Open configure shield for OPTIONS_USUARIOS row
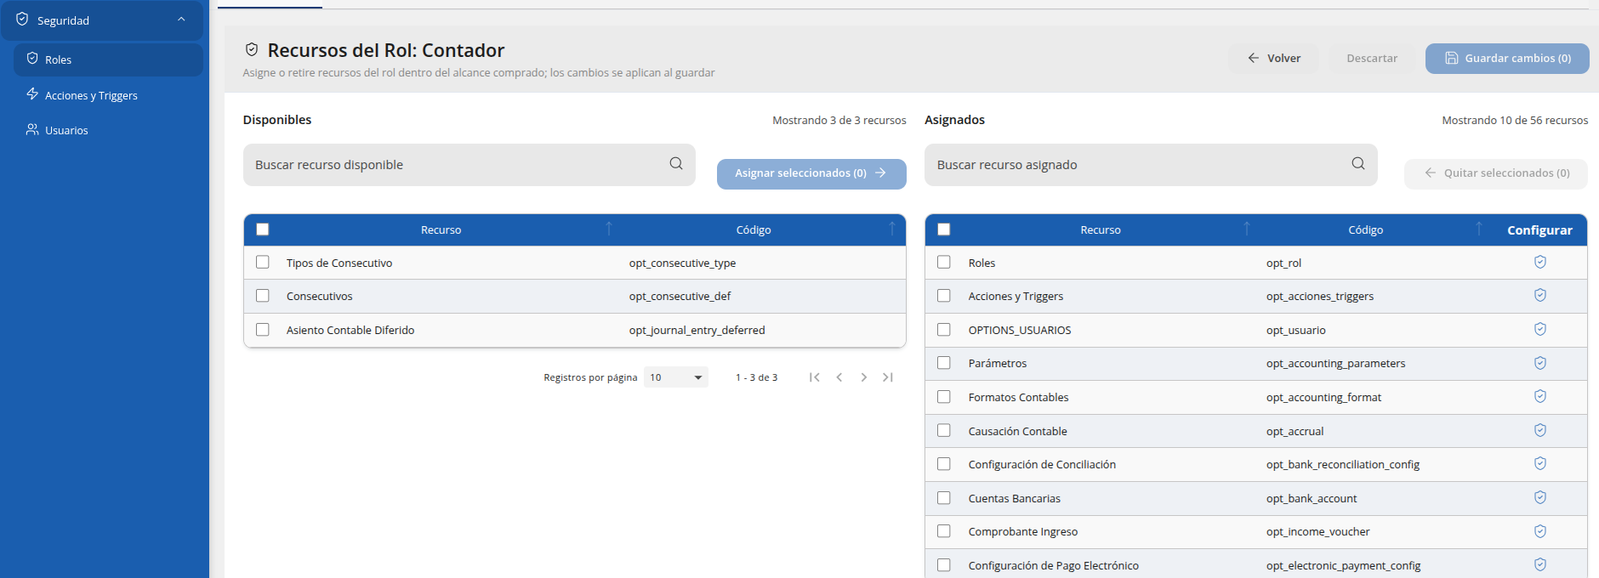Screen dimensions: 1599x578 point(1539,329)
